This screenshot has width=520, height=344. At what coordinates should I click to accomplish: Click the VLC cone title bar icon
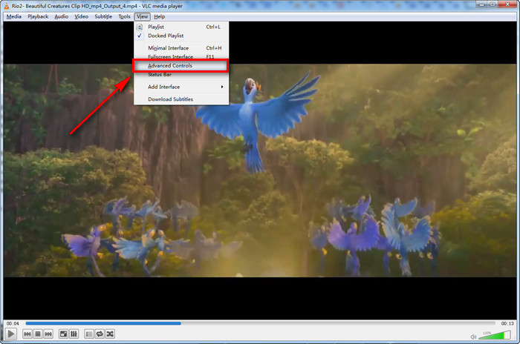(x=6, y=6)
